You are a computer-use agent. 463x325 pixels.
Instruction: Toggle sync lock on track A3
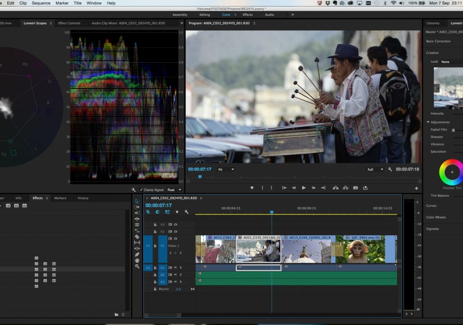point(170,282)
